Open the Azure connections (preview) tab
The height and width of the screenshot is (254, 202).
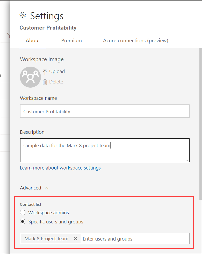[135, 41]
